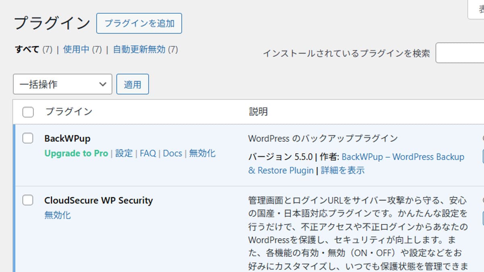
Task: Click the plugin search input field
Action: [x=460, y=53]
